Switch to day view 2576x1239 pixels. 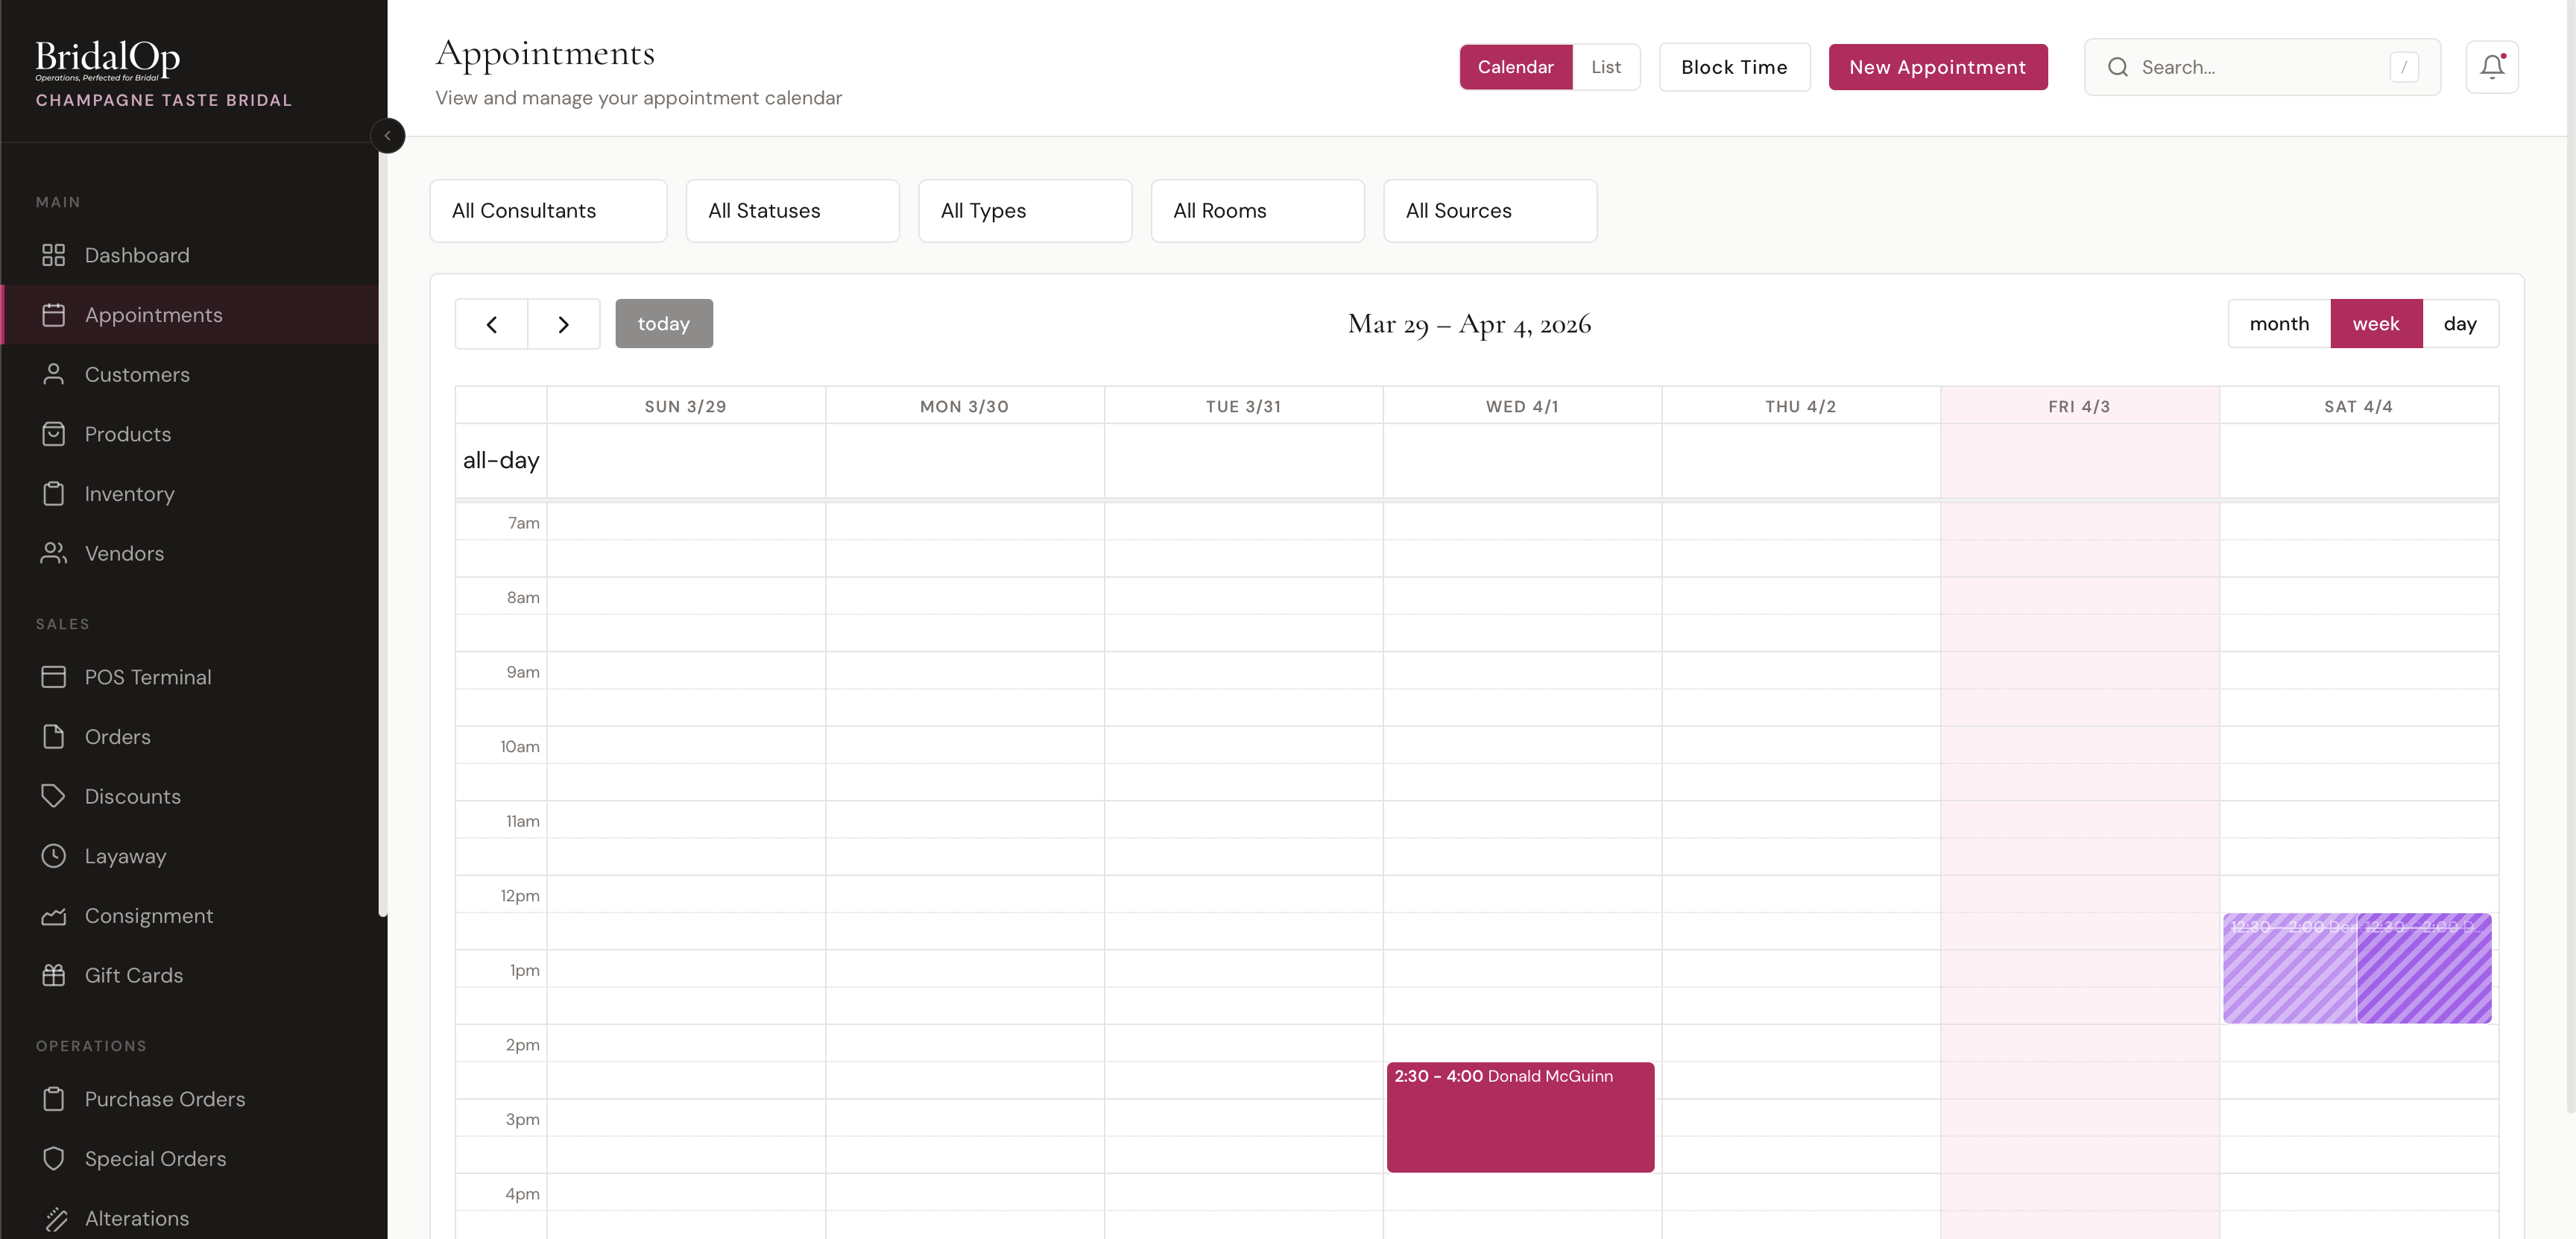tap(2461, 323)
